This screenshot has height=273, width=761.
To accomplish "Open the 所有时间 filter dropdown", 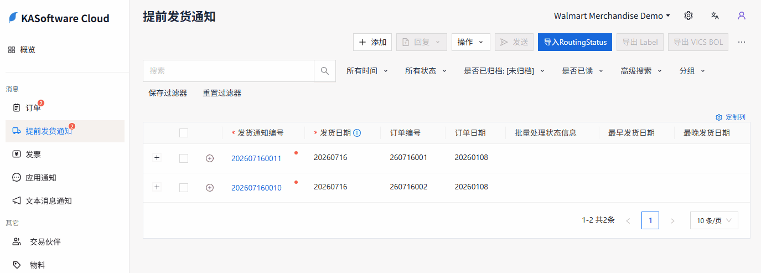I will click(x=367, y=71).
